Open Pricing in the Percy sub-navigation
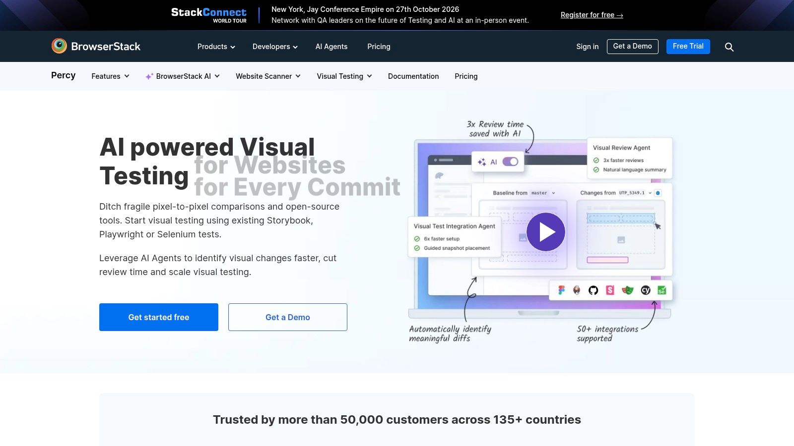This screenshot has width=794, height=446. click(466, 76)
